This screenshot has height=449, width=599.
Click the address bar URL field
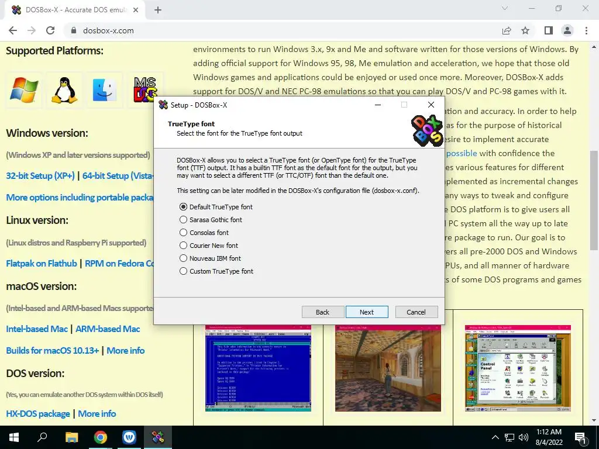[x=283, y=30]
